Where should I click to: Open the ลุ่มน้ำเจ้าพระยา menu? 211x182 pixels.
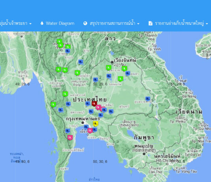pos(16,23)
